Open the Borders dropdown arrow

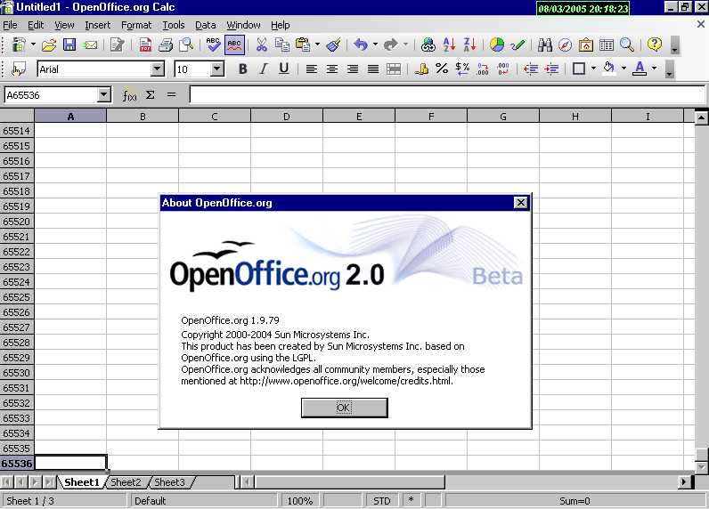[593, 69]
